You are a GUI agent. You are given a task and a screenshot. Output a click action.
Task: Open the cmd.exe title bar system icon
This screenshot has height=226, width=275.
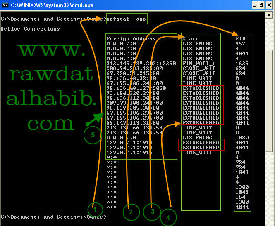pyautogui.click(x=5, y=5)
